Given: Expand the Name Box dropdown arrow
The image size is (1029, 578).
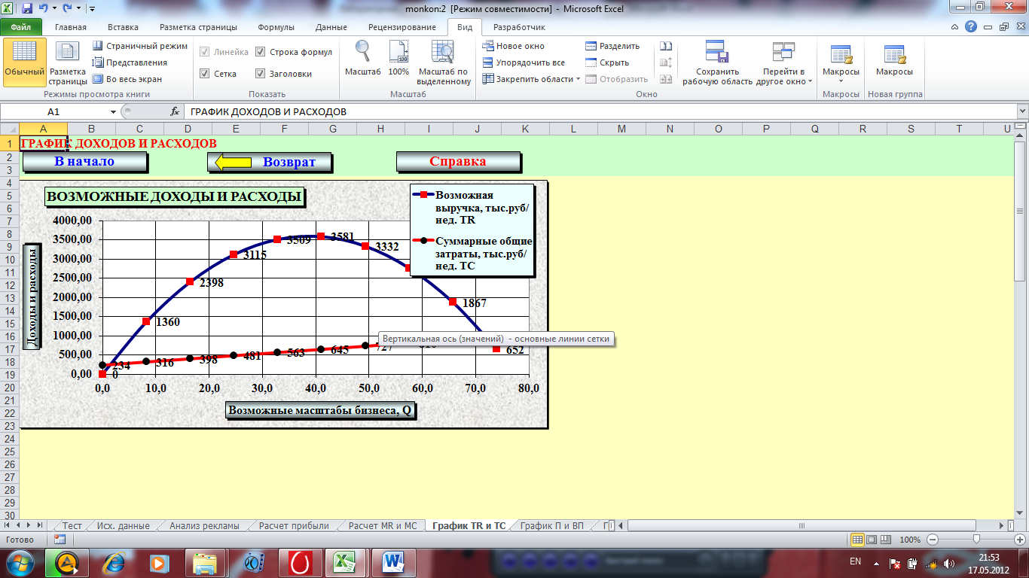Looking at the screenshot, I should coord(114,111).
